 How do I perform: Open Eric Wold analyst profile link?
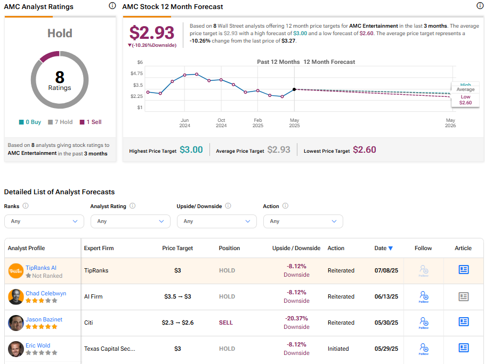point(38,345)
